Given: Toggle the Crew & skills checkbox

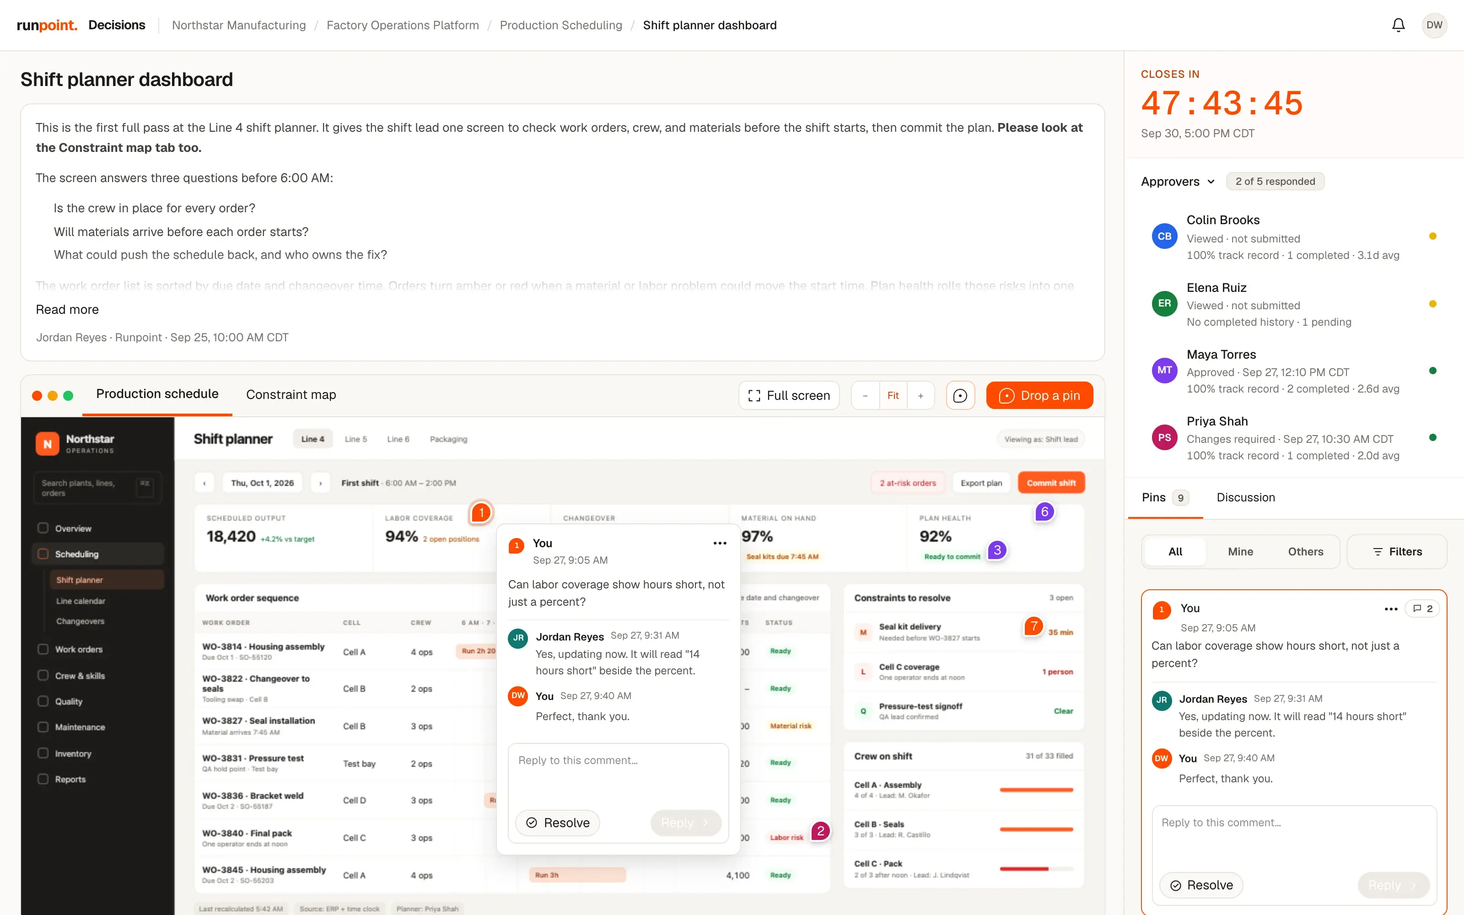Looking at the screenshot, I should point(43,675).
